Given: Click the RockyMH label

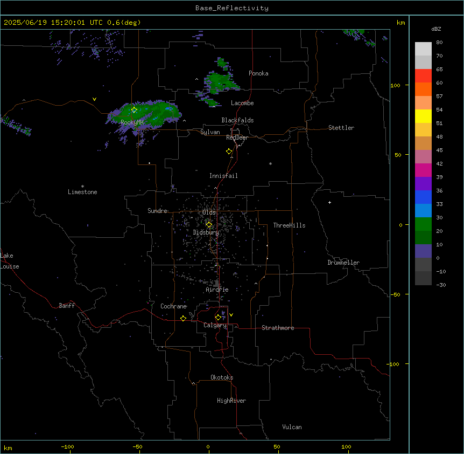Looking at the screenshot, I should click(132, 122).
